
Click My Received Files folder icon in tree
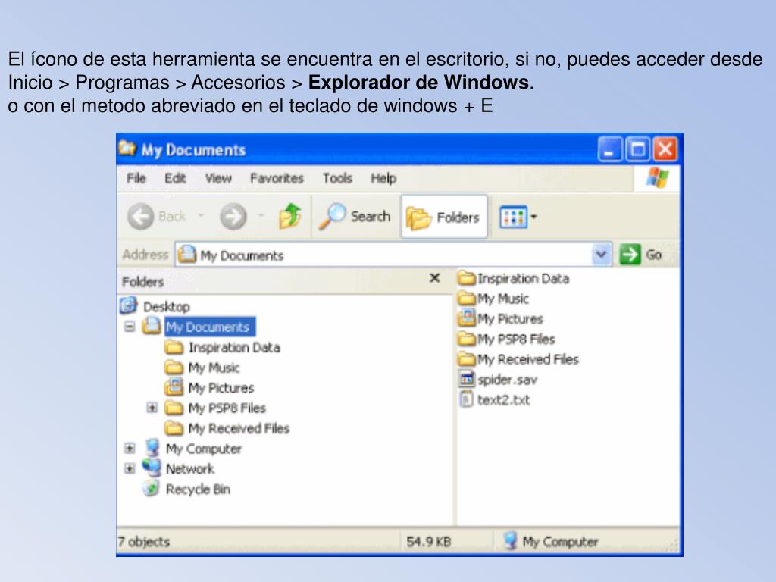point(174,427)
